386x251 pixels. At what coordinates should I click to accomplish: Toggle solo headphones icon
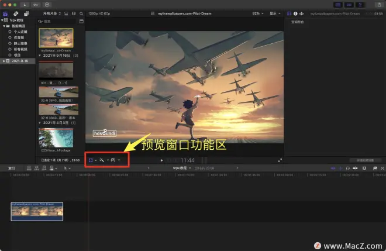(347, 169)
